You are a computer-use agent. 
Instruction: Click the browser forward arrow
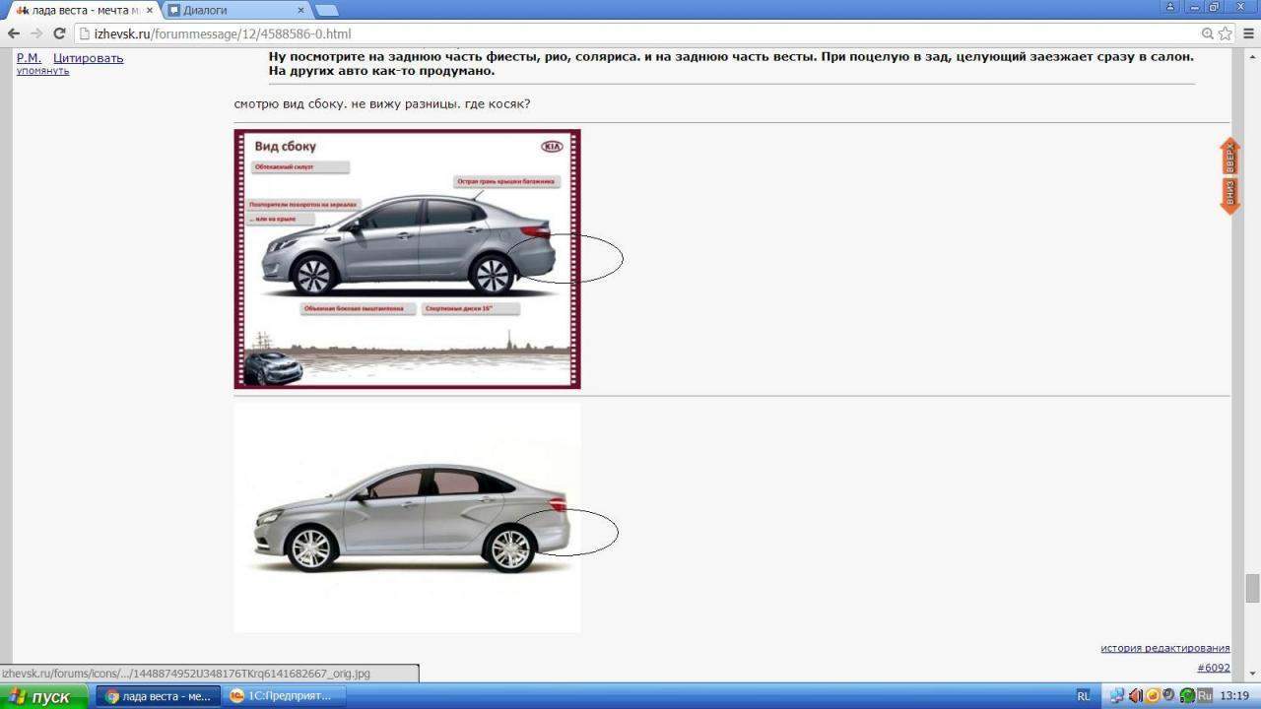(x=36, y=33)
